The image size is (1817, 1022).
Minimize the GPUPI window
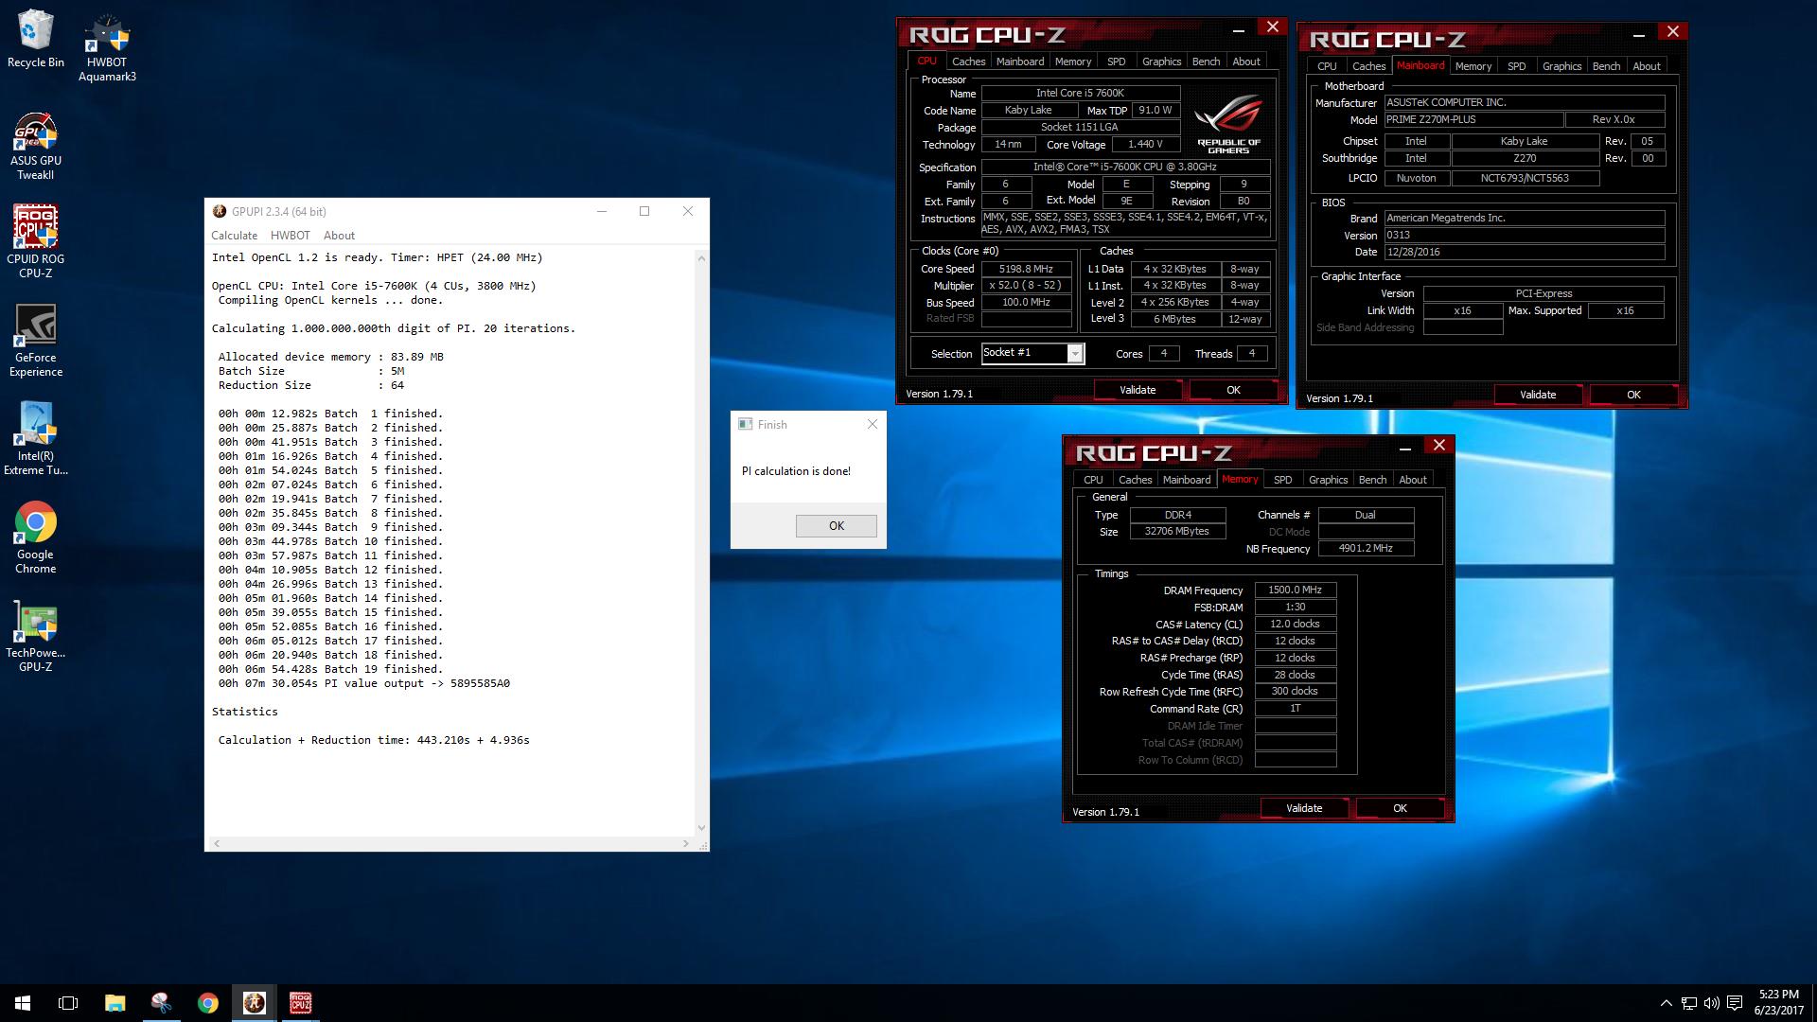click(x=601, y=211)
